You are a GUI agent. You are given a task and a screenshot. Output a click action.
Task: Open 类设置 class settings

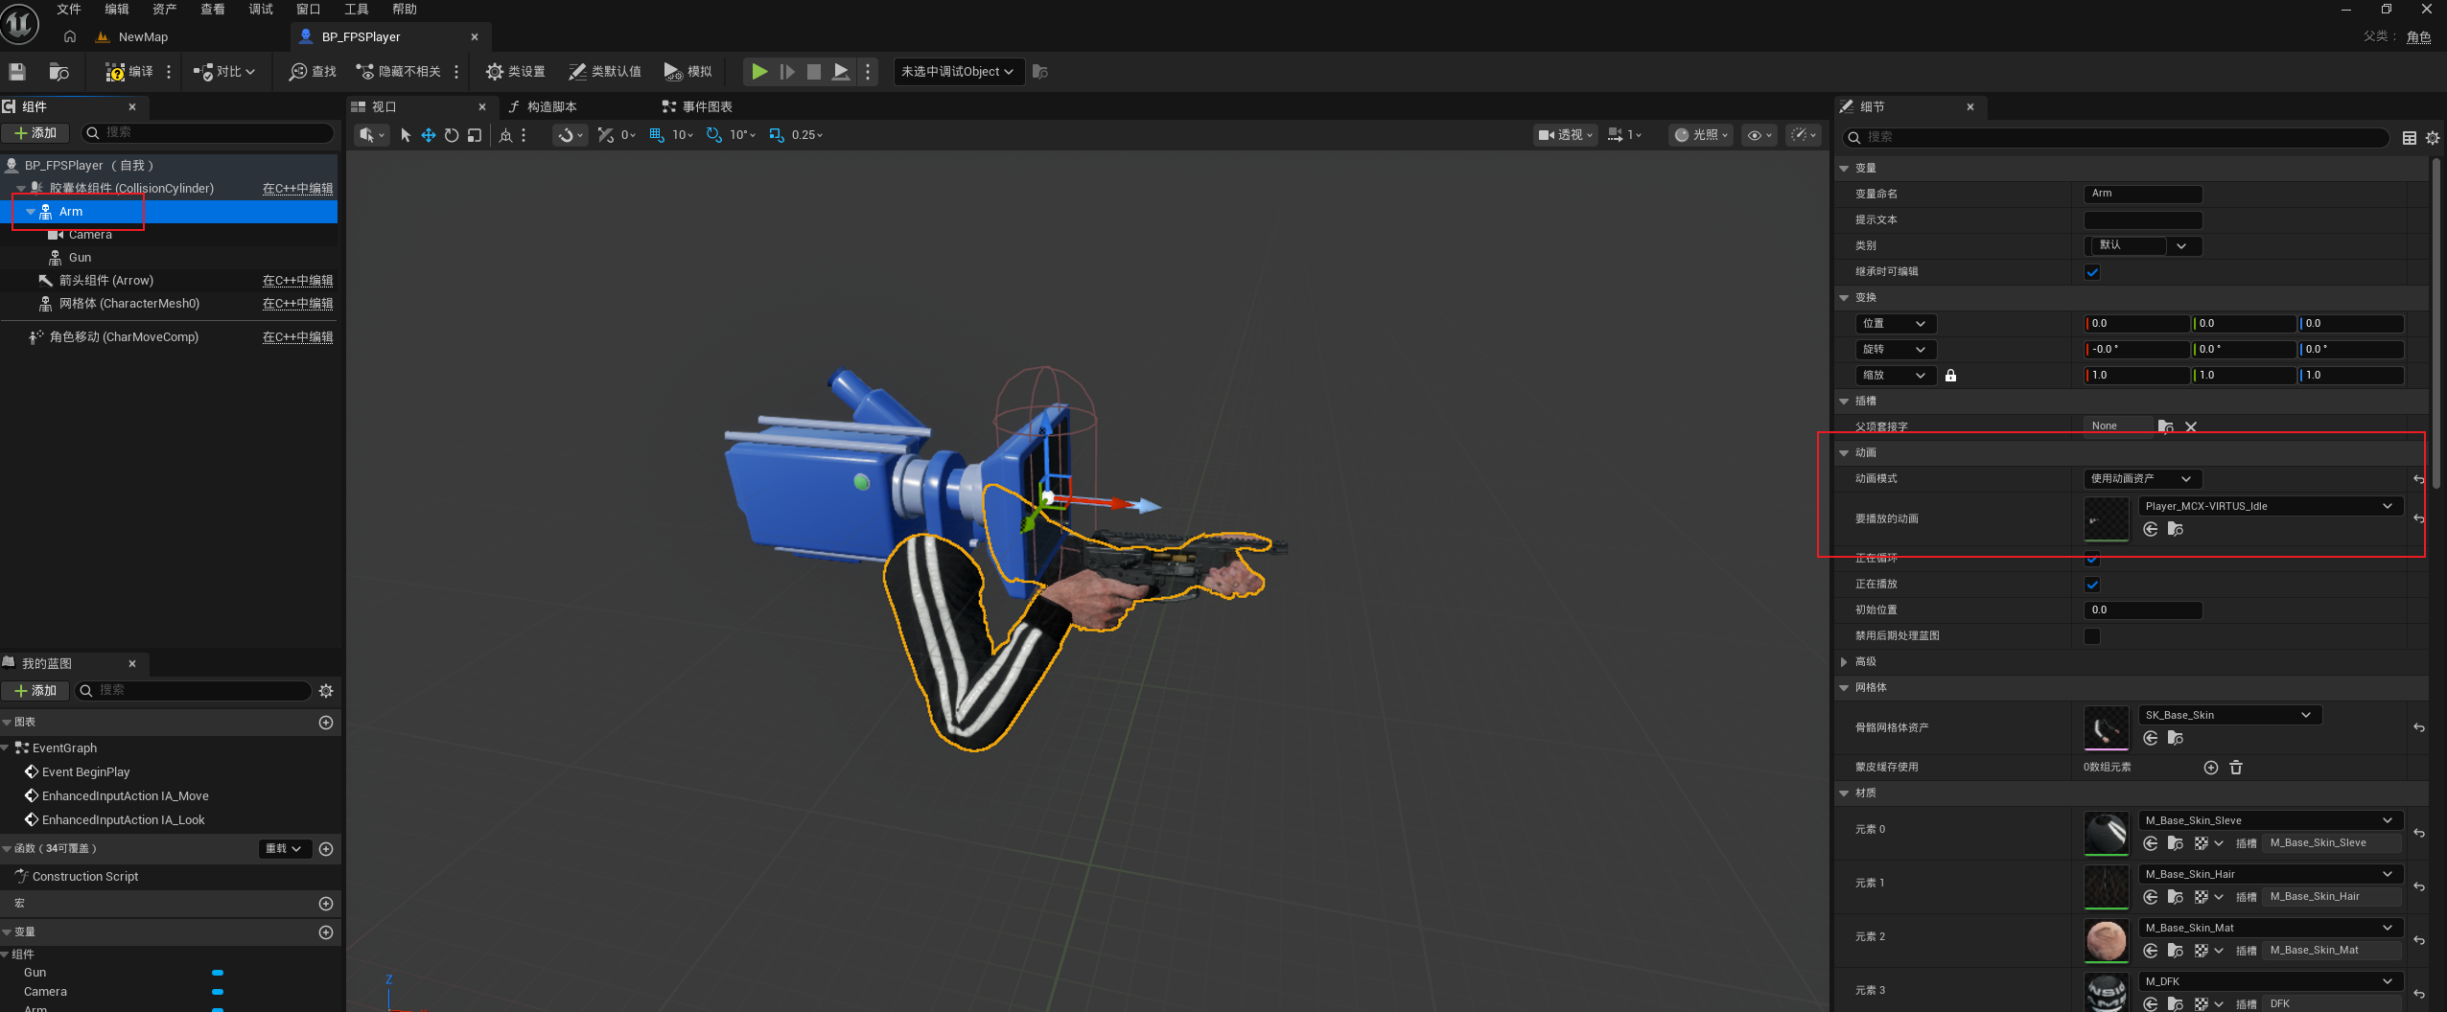(x=515, y=72)
